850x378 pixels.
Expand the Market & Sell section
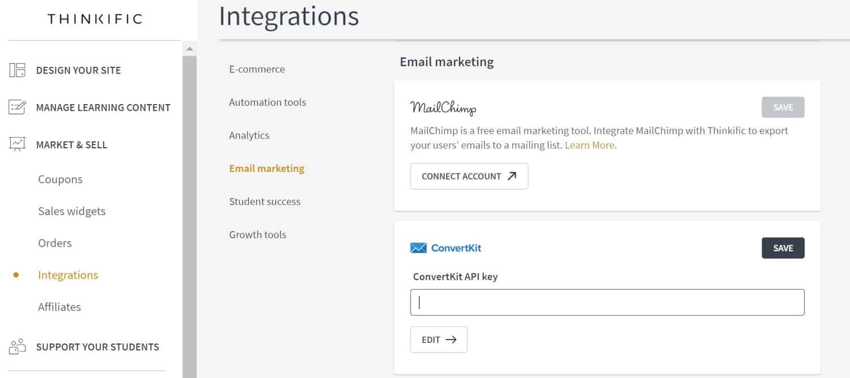pyautogui.click(x=71, y=145)
